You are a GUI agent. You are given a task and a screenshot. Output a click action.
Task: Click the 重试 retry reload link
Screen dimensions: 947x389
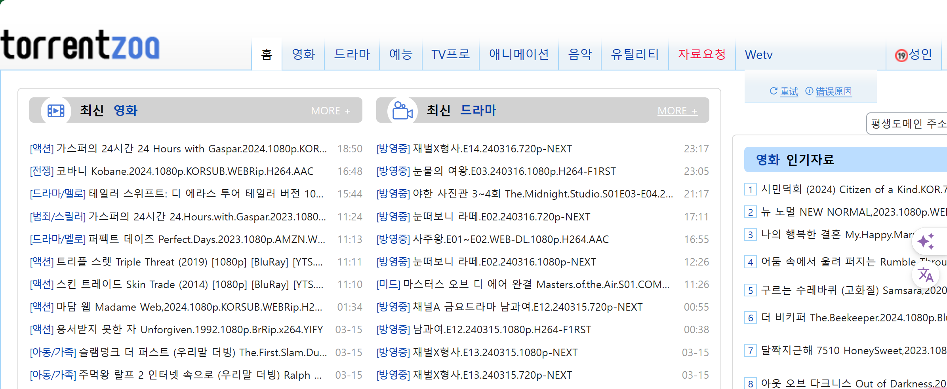(784, 91)
